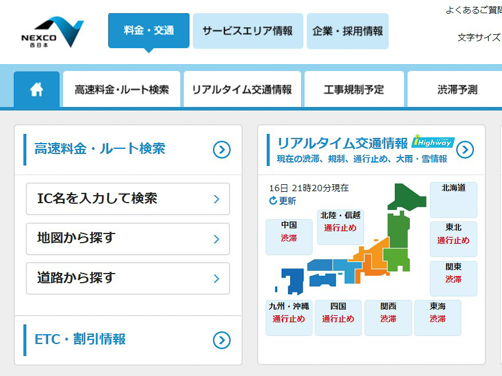This screenshot has height=376, width=502.
Task: Click the iHighway logo badge
Action: [x=433, y=141]
